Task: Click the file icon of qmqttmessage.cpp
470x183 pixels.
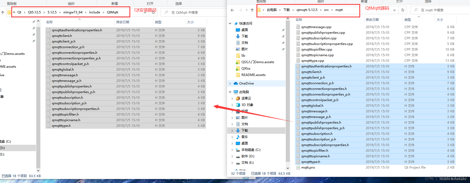Action: [x=298, y=27]
